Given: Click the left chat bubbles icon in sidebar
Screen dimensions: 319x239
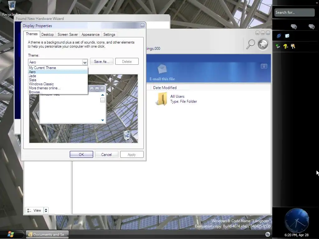Looking at the screenshot, I should point(294,27).
